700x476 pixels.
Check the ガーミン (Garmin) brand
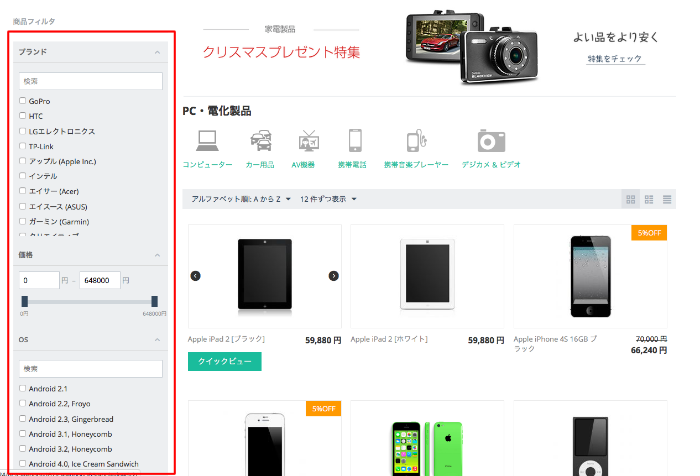(23, 221)
